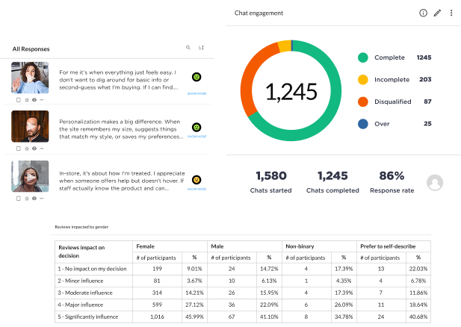Expand SHOW MORE on the Personalization response

[x=197, y=137]
